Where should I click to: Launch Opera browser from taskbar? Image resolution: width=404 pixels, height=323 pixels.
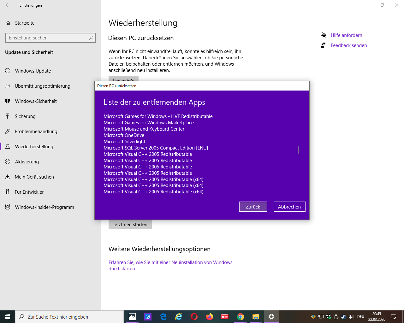point(194,317)
